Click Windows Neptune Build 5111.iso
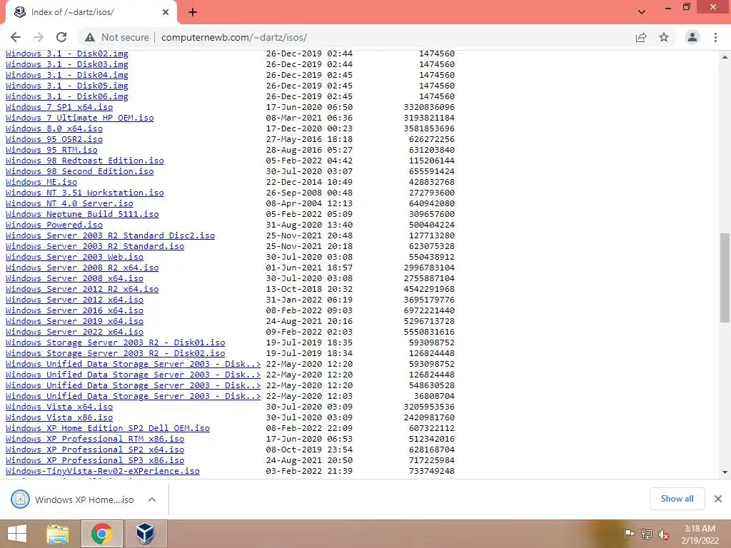 point(82,214)
